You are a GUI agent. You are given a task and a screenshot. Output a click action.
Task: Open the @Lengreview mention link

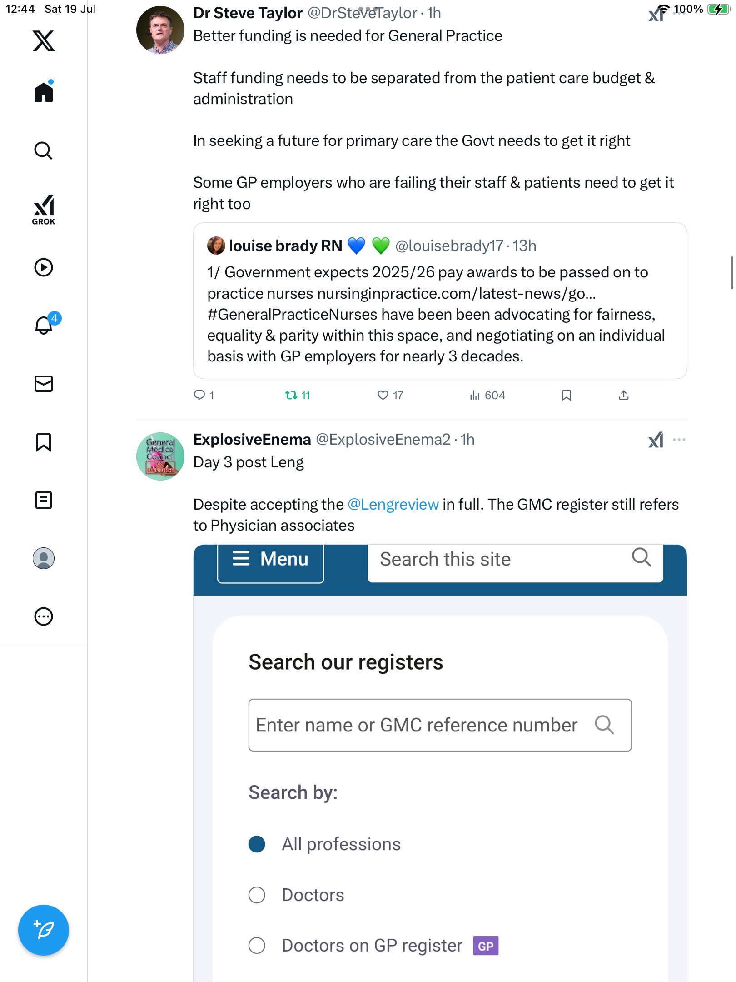393,504
